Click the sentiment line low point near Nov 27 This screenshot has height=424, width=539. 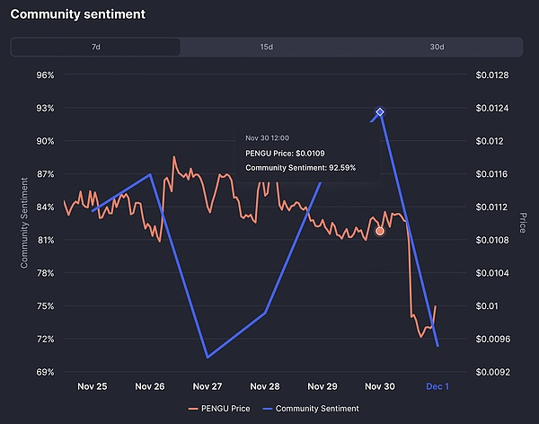(x=208, y=357)
